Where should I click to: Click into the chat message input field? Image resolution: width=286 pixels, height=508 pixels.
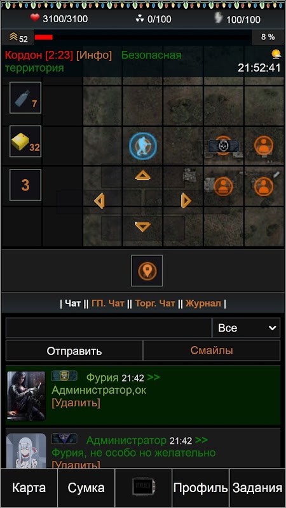pyautogui.click(x=109, y=328)
